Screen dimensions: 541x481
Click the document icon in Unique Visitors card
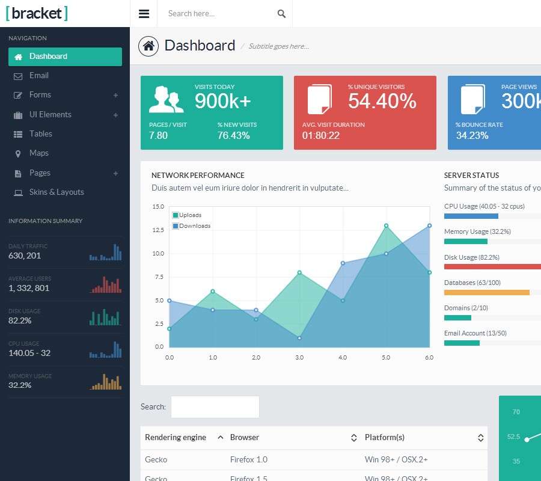pos(320,99)
